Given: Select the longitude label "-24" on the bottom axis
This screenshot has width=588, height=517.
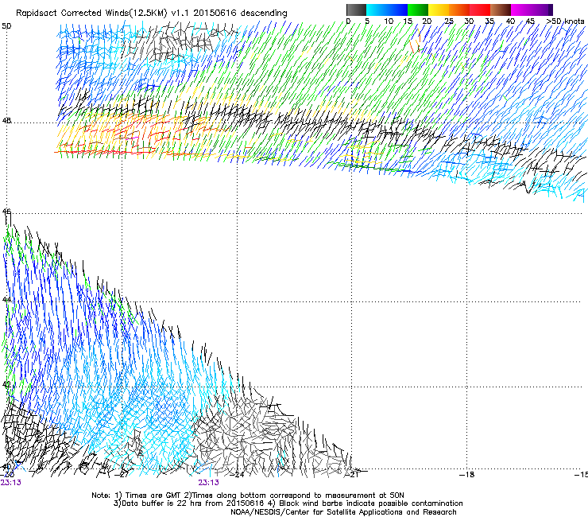Looking at the screenshot, I should pyautogui.click(x=237, y=475).
